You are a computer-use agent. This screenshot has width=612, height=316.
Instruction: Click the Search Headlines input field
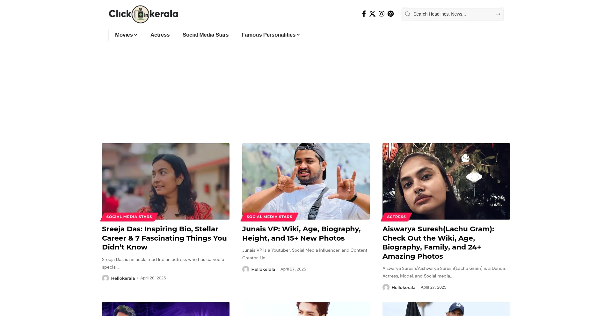(x=453, y=14)
